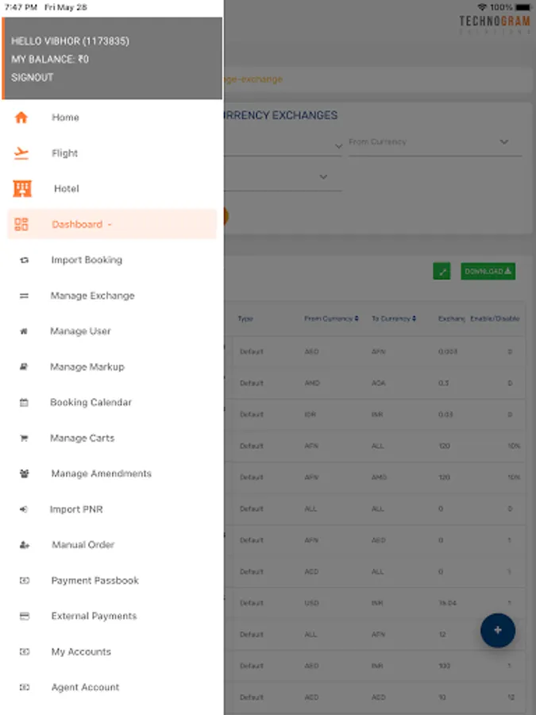Click the Booking Calendar icon
Screen dimensions: 536x715
point(24,402)
